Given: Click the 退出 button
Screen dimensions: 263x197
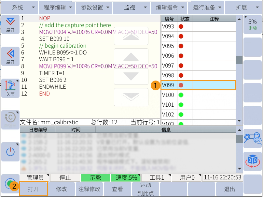Looking at the screenshot, I should coord(229,189).
